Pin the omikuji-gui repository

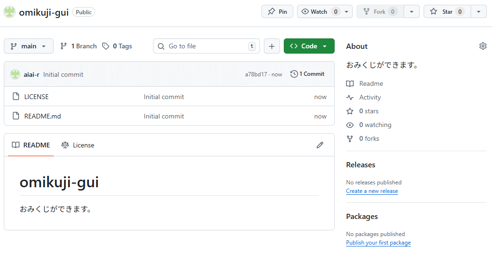[277, 11]
